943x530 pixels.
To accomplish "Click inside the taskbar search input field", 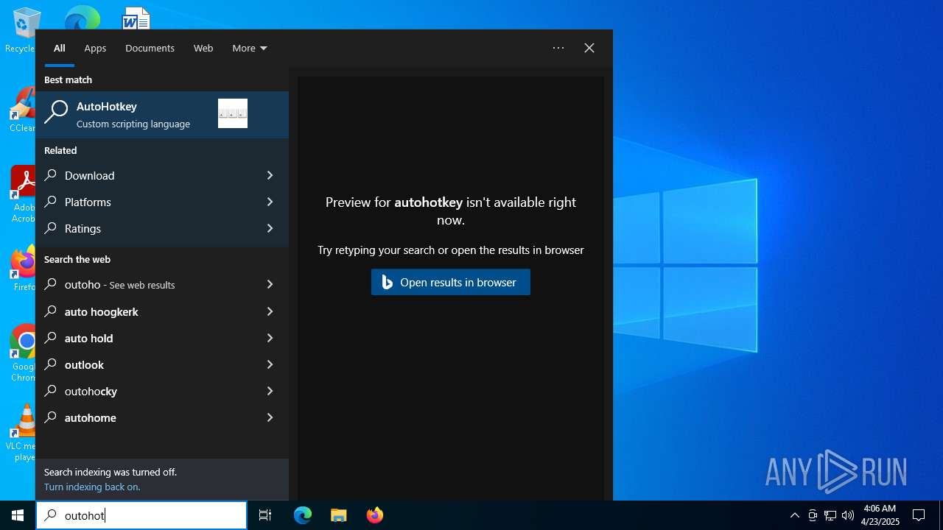I will click(141, 515).
